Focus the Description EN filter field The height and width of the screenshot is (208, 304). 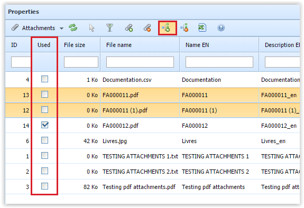click(x=282, y=62)
